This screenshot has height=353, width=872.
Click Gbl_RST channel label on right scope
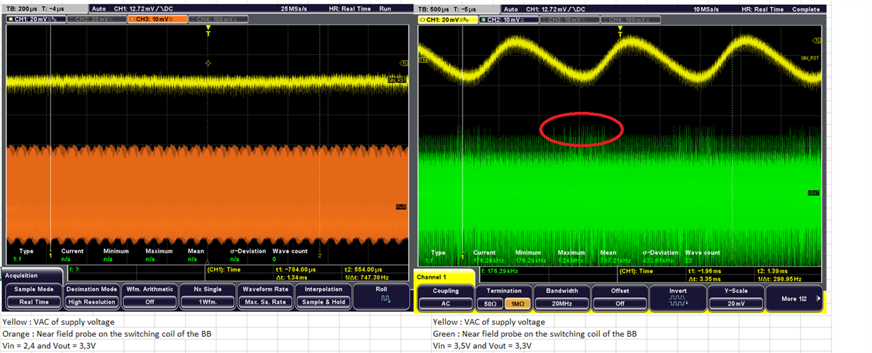tap(810, 58)
